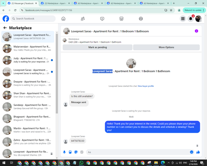The width and height of the screenshot is (207, 166).
Task: Open unread Lovepreet Sarao waiting conversation
Action: coord(28,72)
